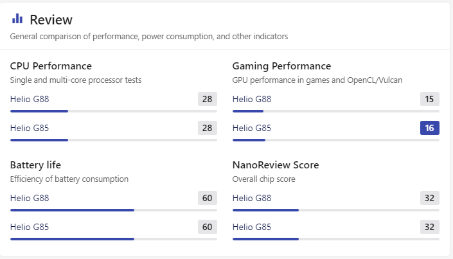Click Helio G85 NanoReview Score progress bar

point(335,239)
